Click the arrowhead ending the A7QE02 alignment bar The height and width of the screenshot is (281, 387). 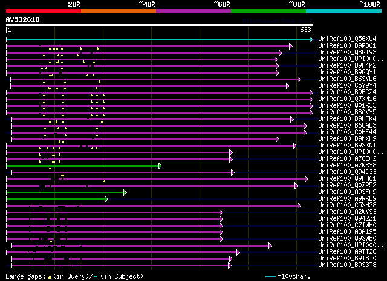(231, 160)
